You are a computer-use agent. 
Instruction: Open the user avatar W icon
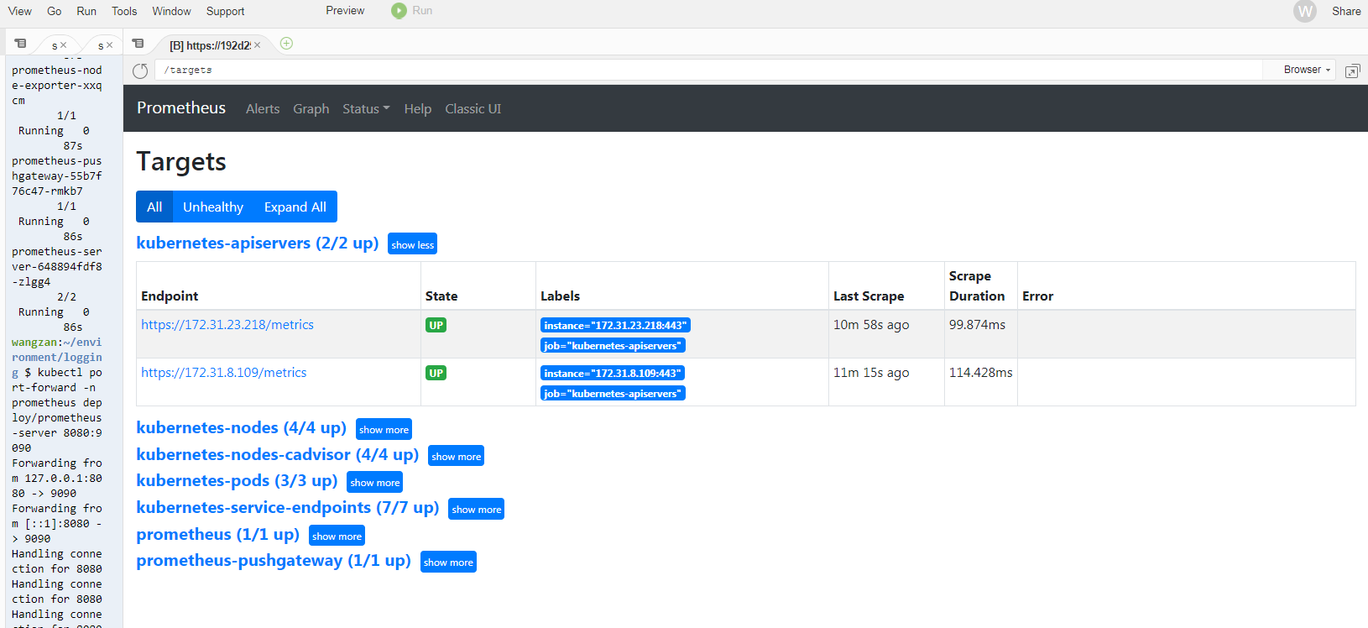click(x=1305, y=11)
